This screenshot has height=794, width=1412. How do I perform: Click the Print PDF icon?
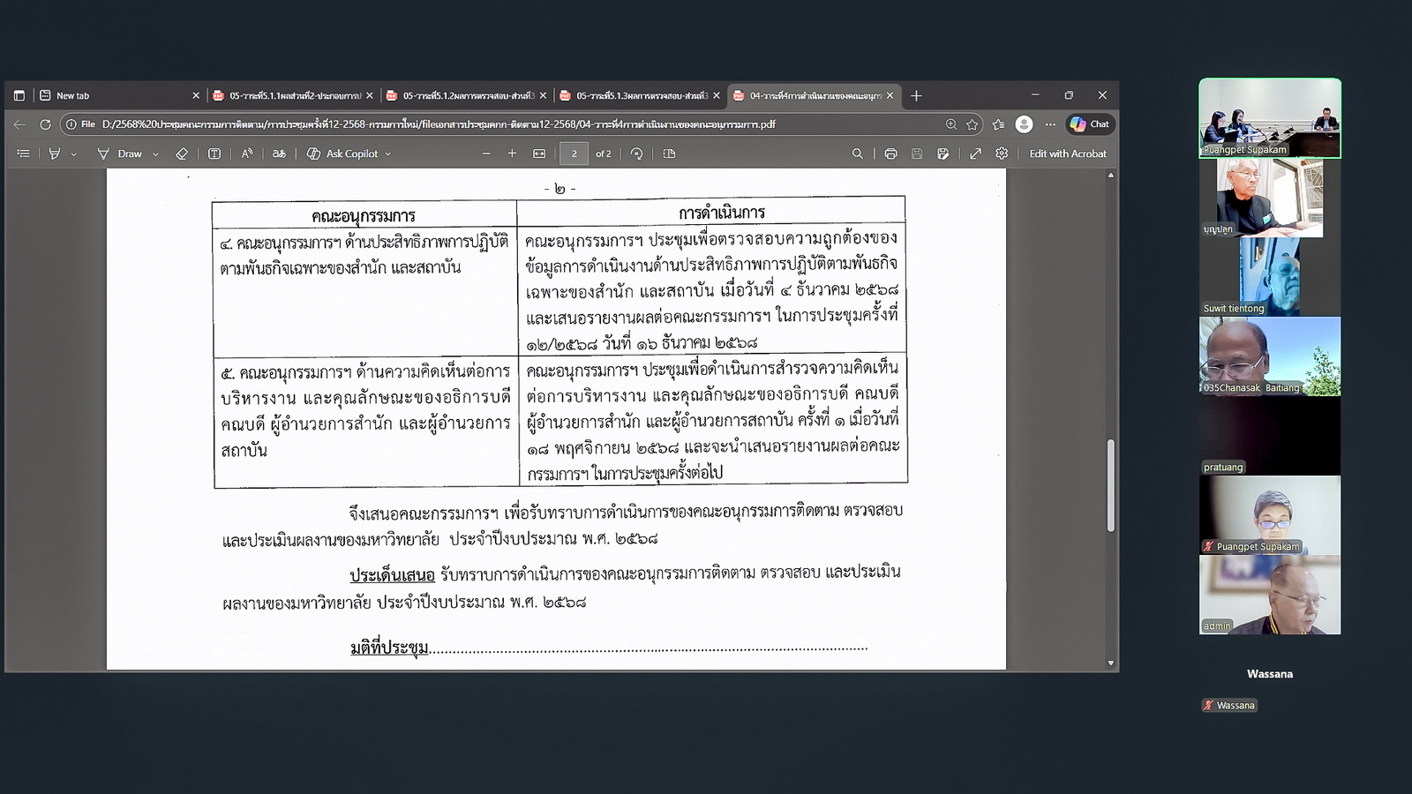click(890, 154)
